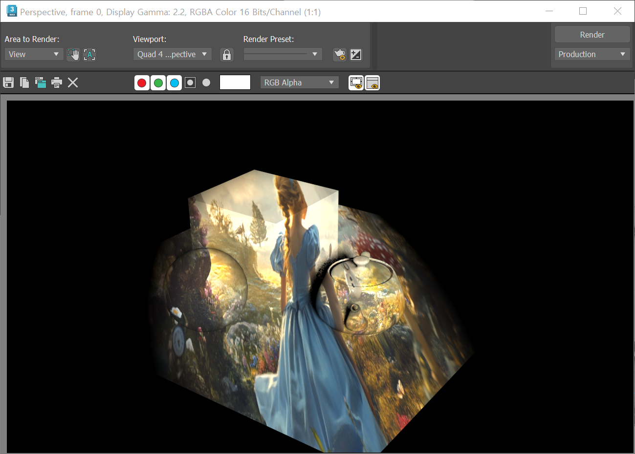Open the Area to Render dropdown
Image resolution: width=635 pixels, height=454 pixels.
click(34, 54)
